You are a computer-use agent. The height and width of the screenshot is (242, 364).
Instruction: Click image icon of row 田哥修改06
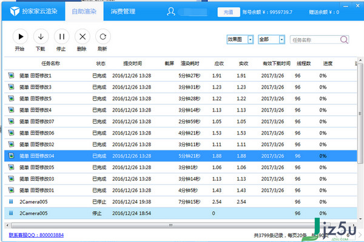(11, 133)
